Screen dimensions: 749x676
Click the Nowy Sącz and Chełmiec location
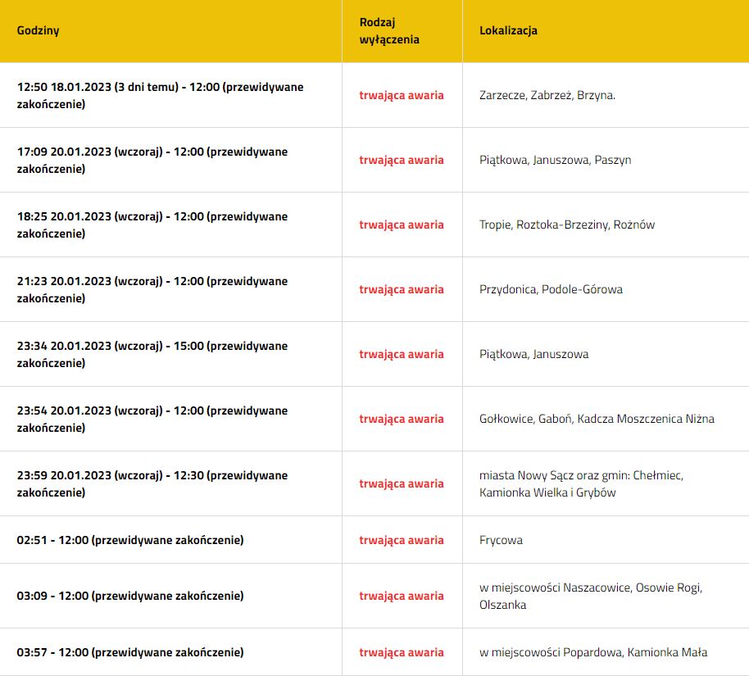click(x=581, y=483)
